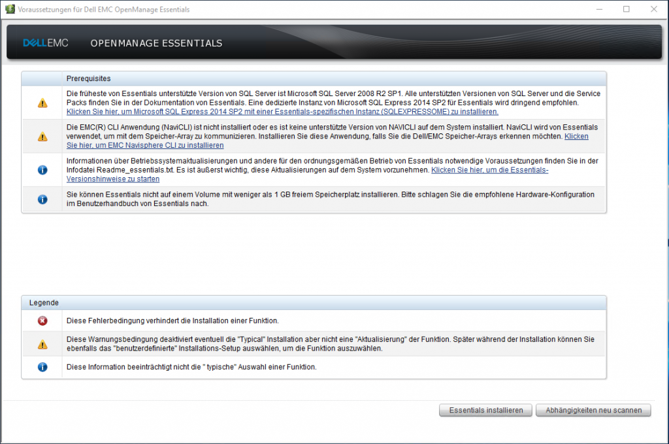Click the Dell EMC logo in the banner
Screen dimensions: 669x444
[44, 43]
